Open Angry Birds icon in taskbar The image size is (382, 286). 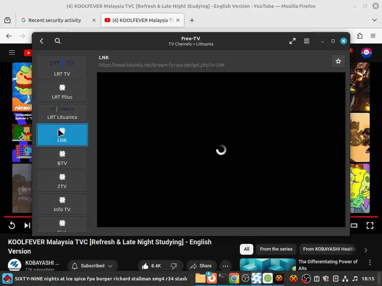click(x=7, y=279)
